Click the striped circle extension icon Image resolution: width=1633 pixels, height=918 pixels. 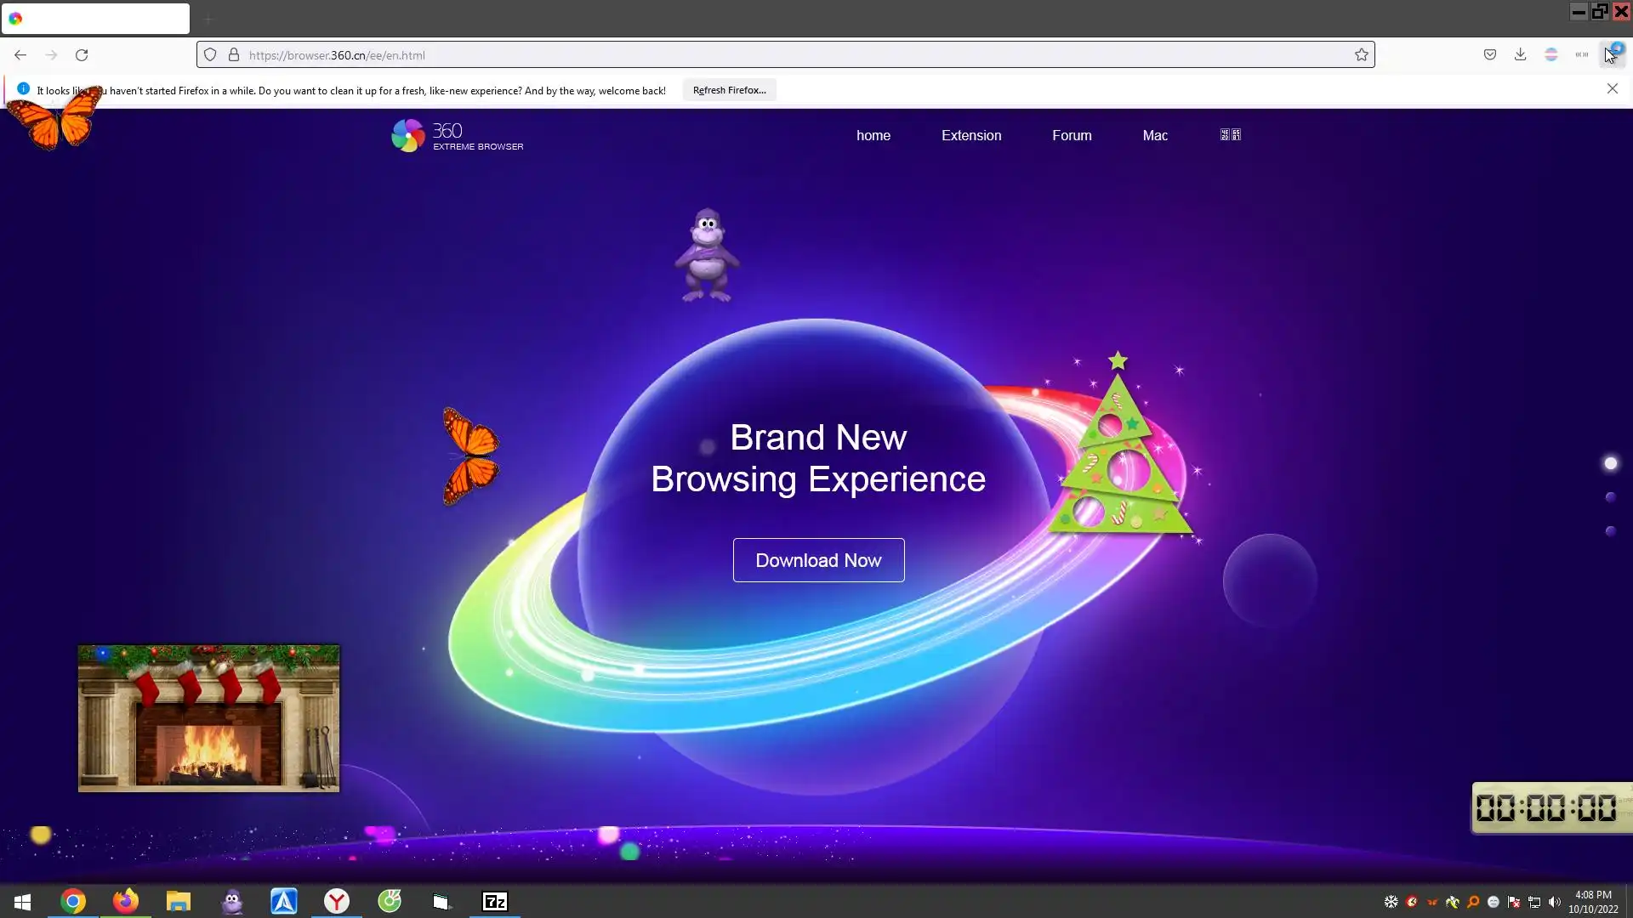(x=1550, y=54)
